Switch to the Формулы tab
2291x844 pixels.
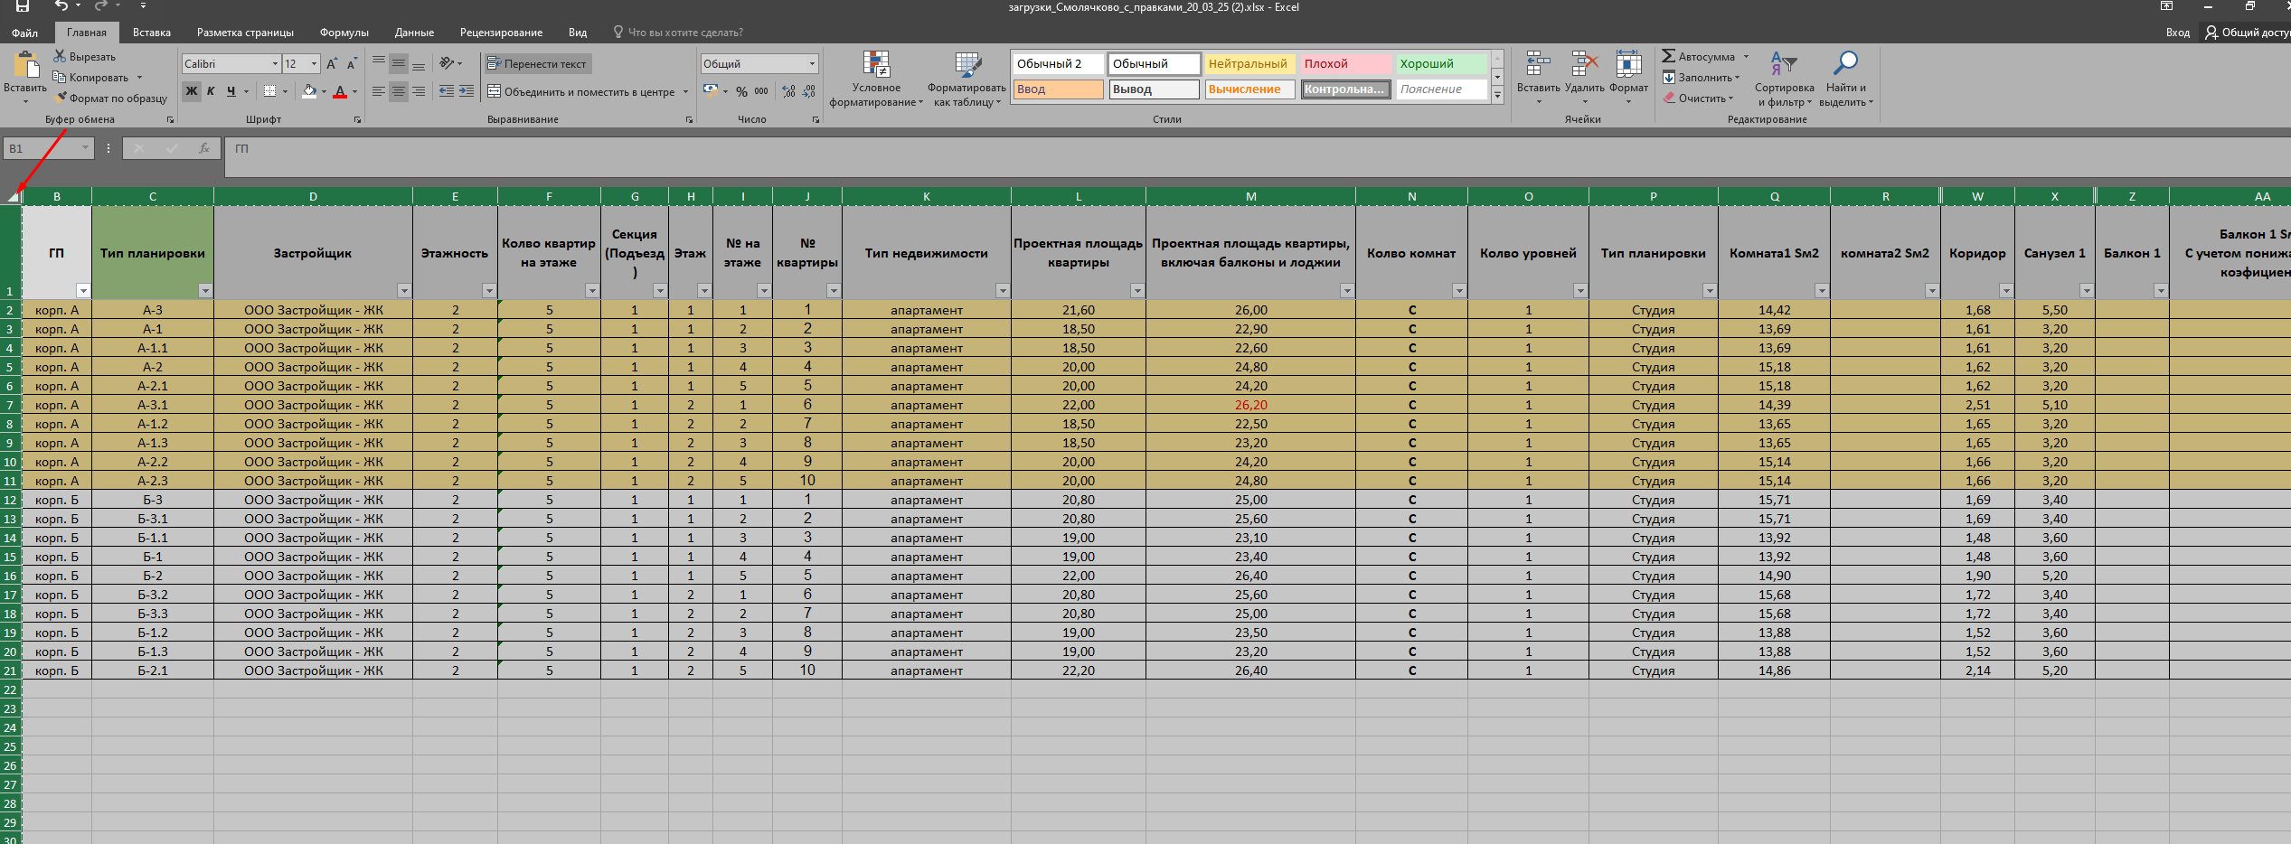click(x=344, y=33)
